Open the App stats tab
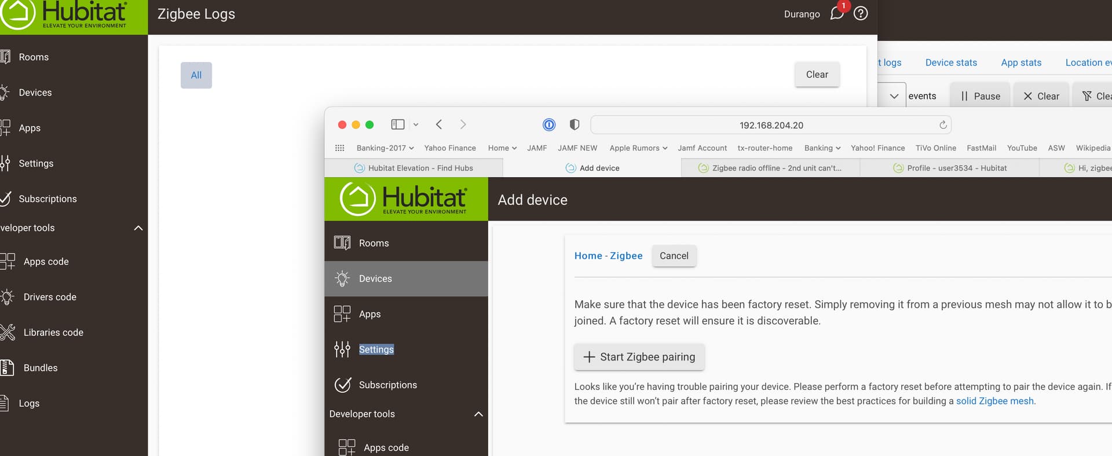Viewport: 1112px width, 456px height. point(1021,62)
